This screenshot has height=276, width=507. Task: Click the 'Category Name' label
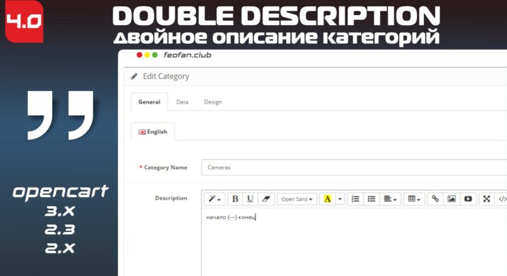tap(165, 167)
